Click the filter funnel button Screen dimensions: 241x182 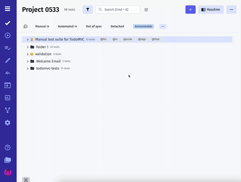tap(88, 10)
